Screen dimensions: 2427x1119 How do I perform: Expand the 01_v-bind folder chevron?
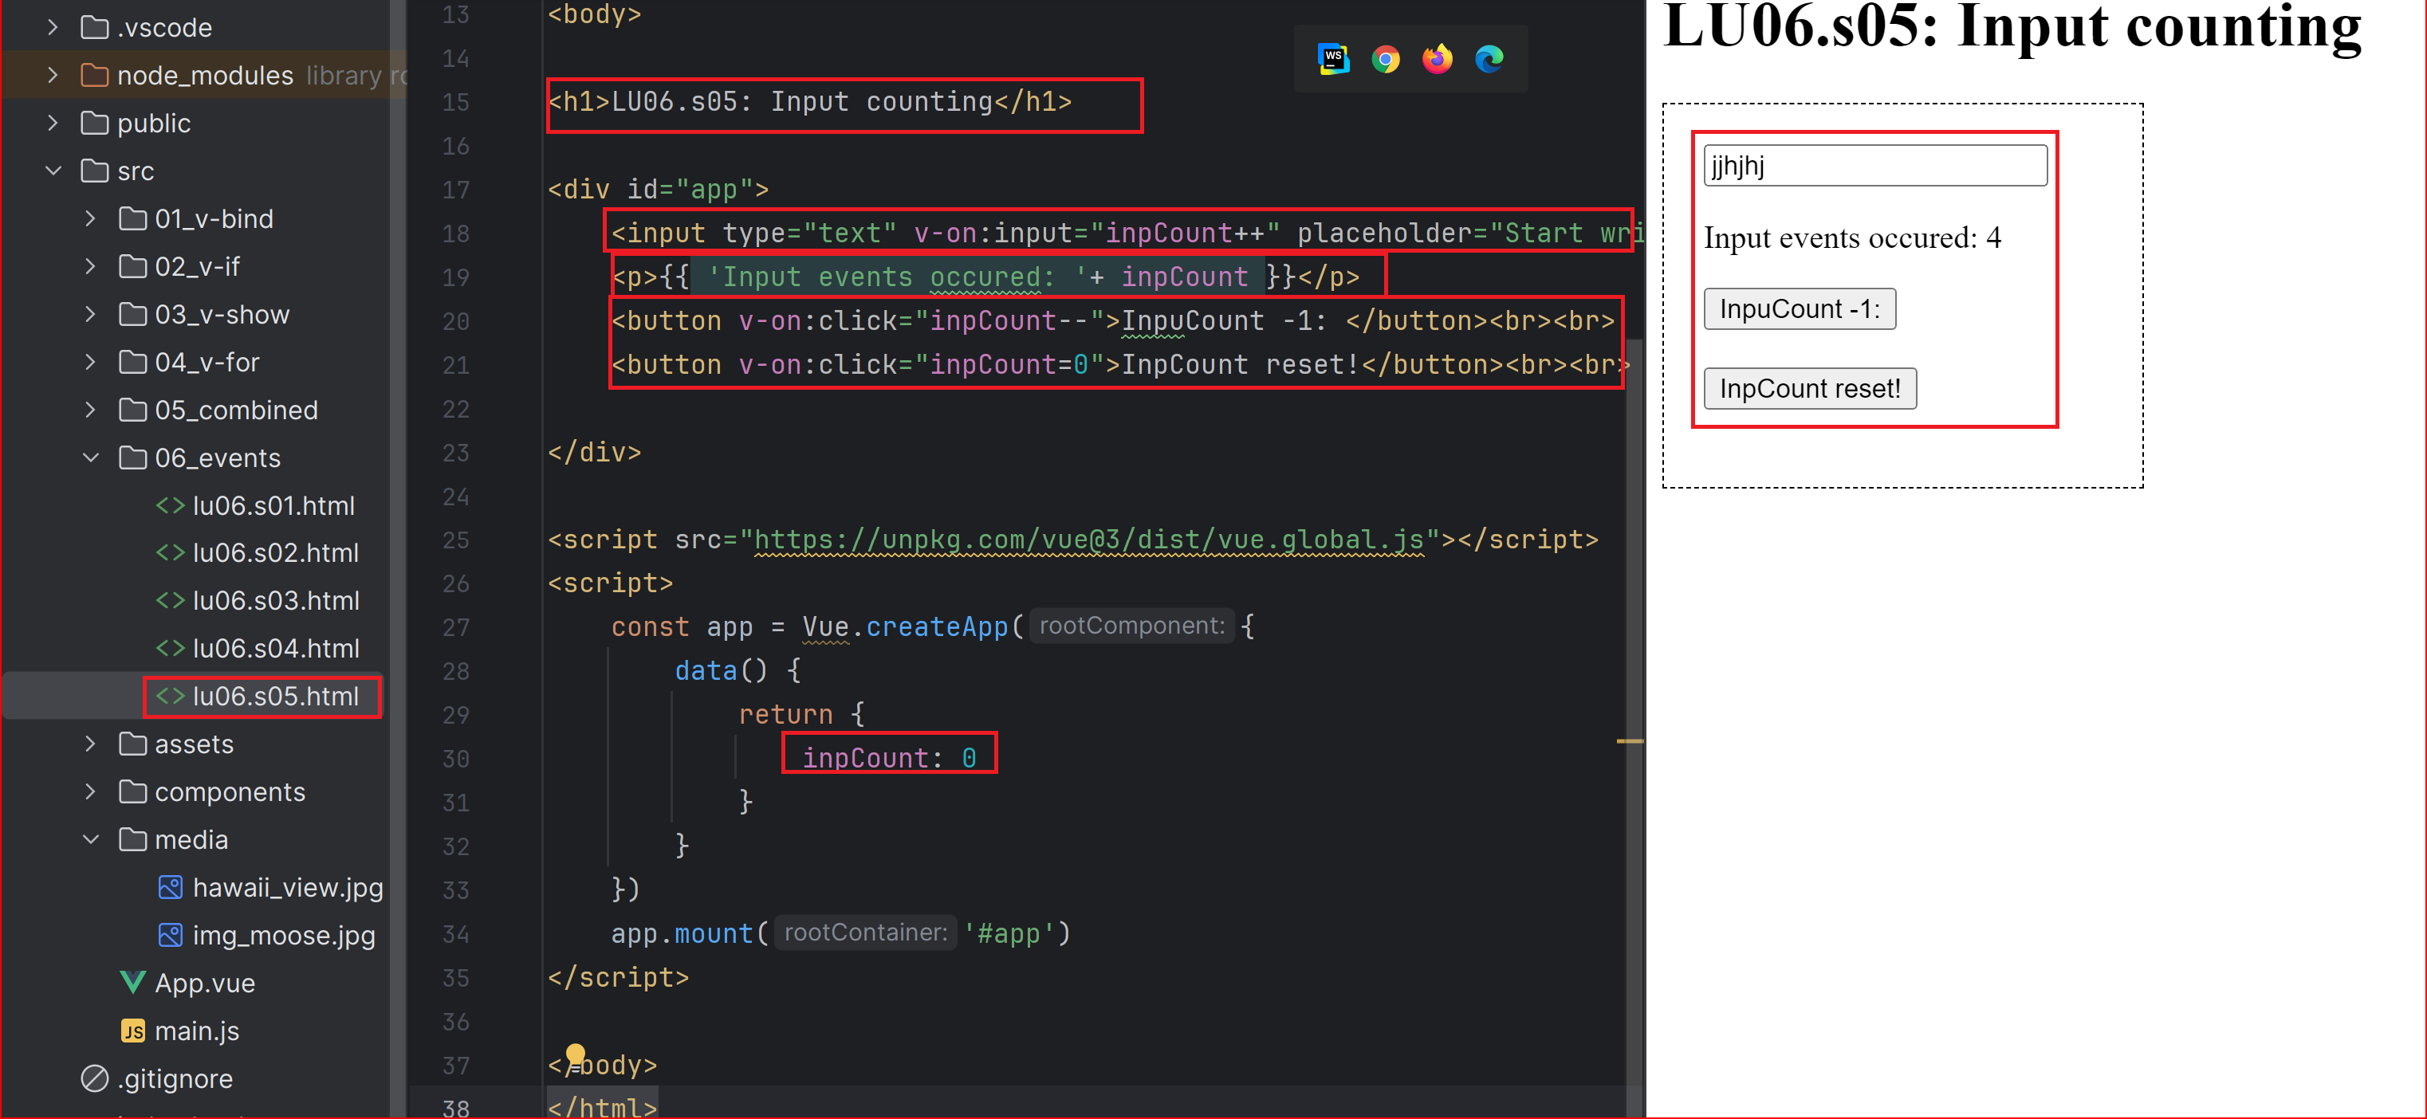pos(90,218)
